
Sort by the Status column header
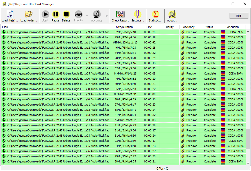pyautogui.click(x=210, y=27)
